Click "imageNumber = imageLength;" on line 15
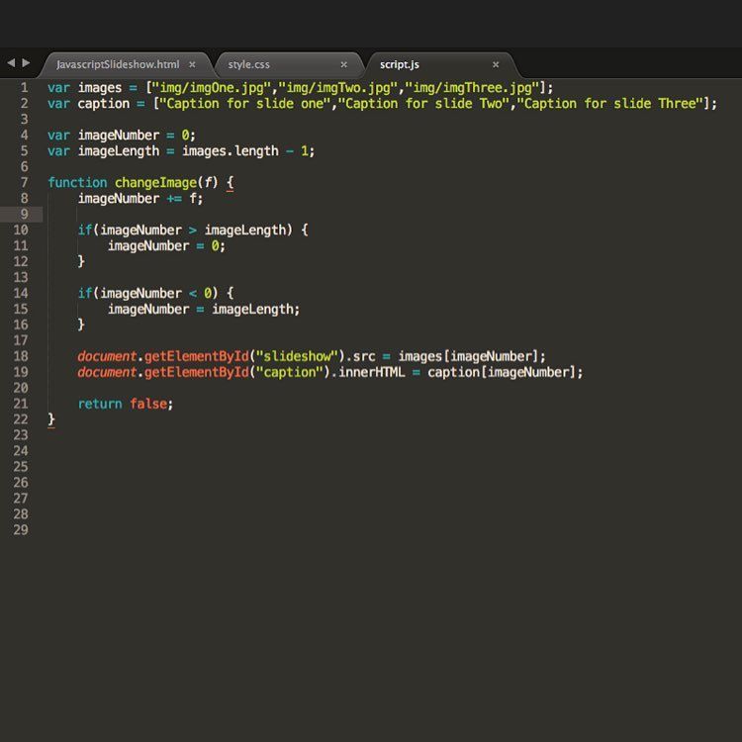This screenshot has height=742, width=742. 204,309
